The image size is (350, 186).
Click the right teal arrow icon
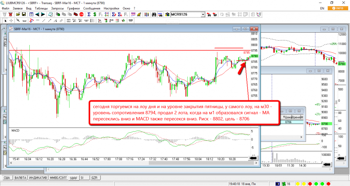[43, 14]
